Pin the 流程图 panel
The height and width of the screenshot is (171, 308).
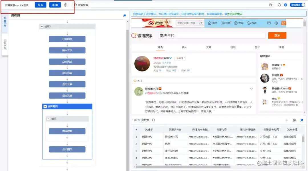tap(124, 15)
